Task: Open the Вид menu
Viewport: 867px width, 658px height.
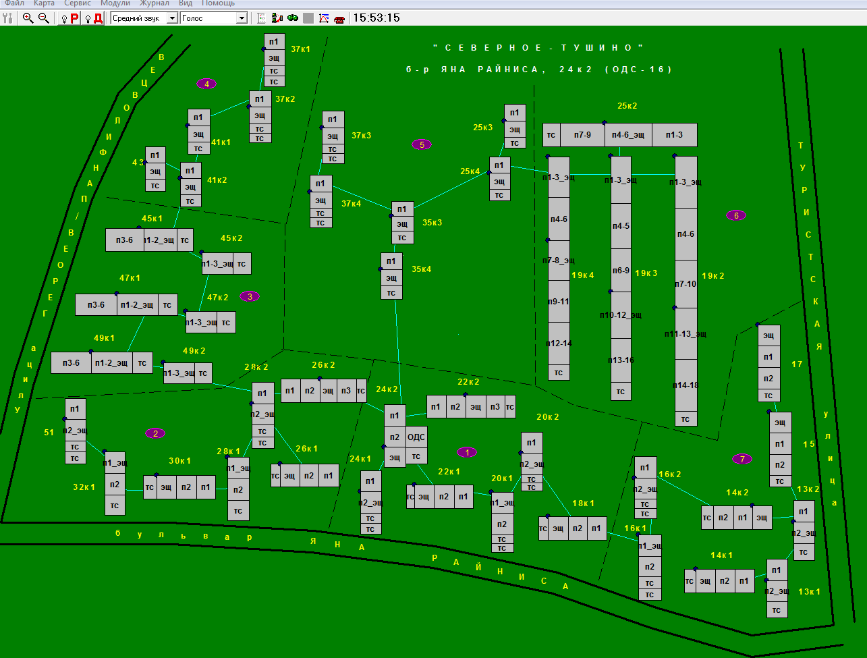Action: pos(185,3)
